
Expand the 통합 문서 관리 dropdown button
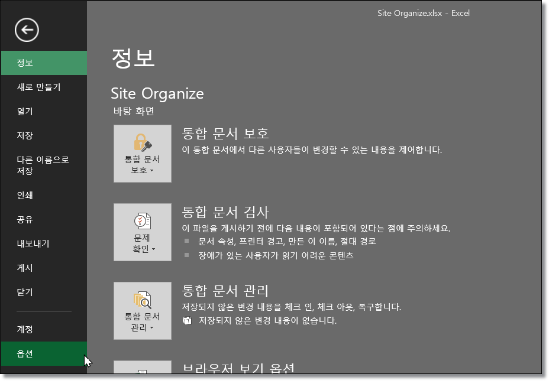[x=143, y=311]
